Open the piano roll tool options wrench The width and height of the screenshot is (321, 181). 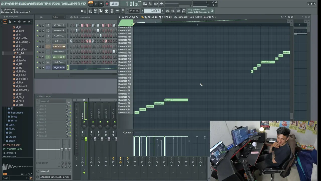point(123,17)
